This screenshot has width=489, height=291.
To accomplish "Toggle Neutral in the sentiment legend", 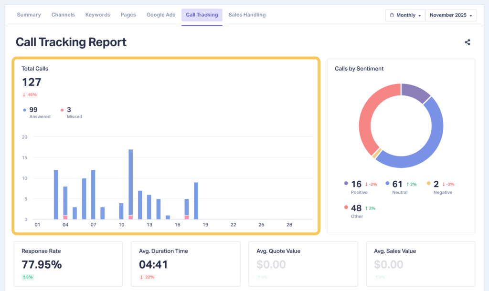I will click(x=388, y=184).
